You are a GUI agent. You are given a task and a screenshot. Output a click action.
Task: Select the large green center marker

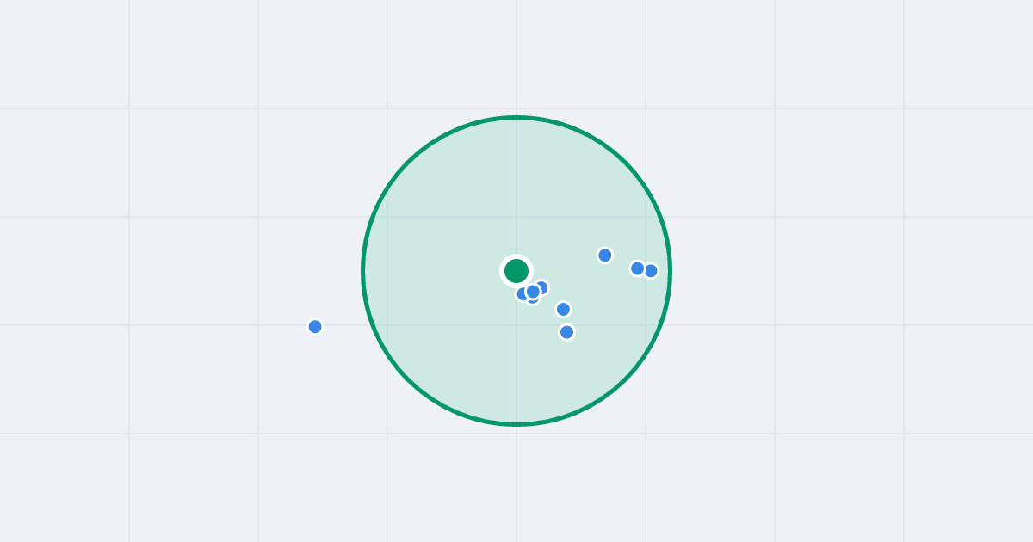coord(516,271)
